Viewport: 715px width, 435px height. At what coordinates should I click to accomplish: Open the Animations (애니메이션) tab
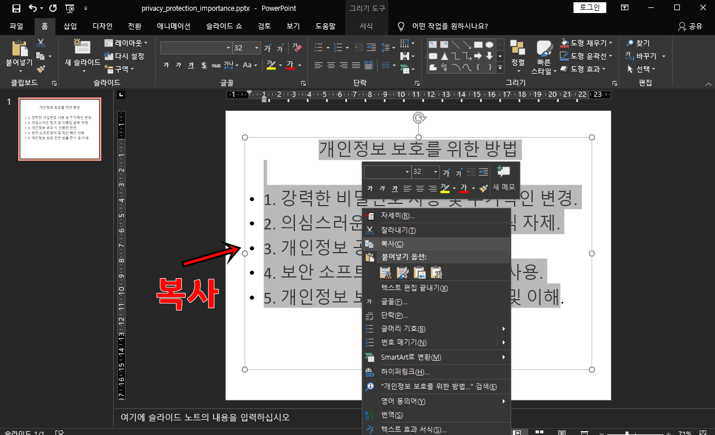tap(174, 26)
